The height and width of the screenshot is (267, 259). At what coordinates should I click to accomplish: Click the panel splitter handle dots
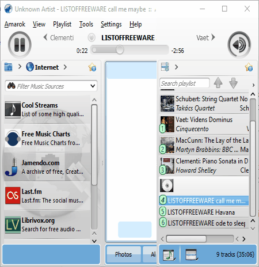click(x=102, y=163)
